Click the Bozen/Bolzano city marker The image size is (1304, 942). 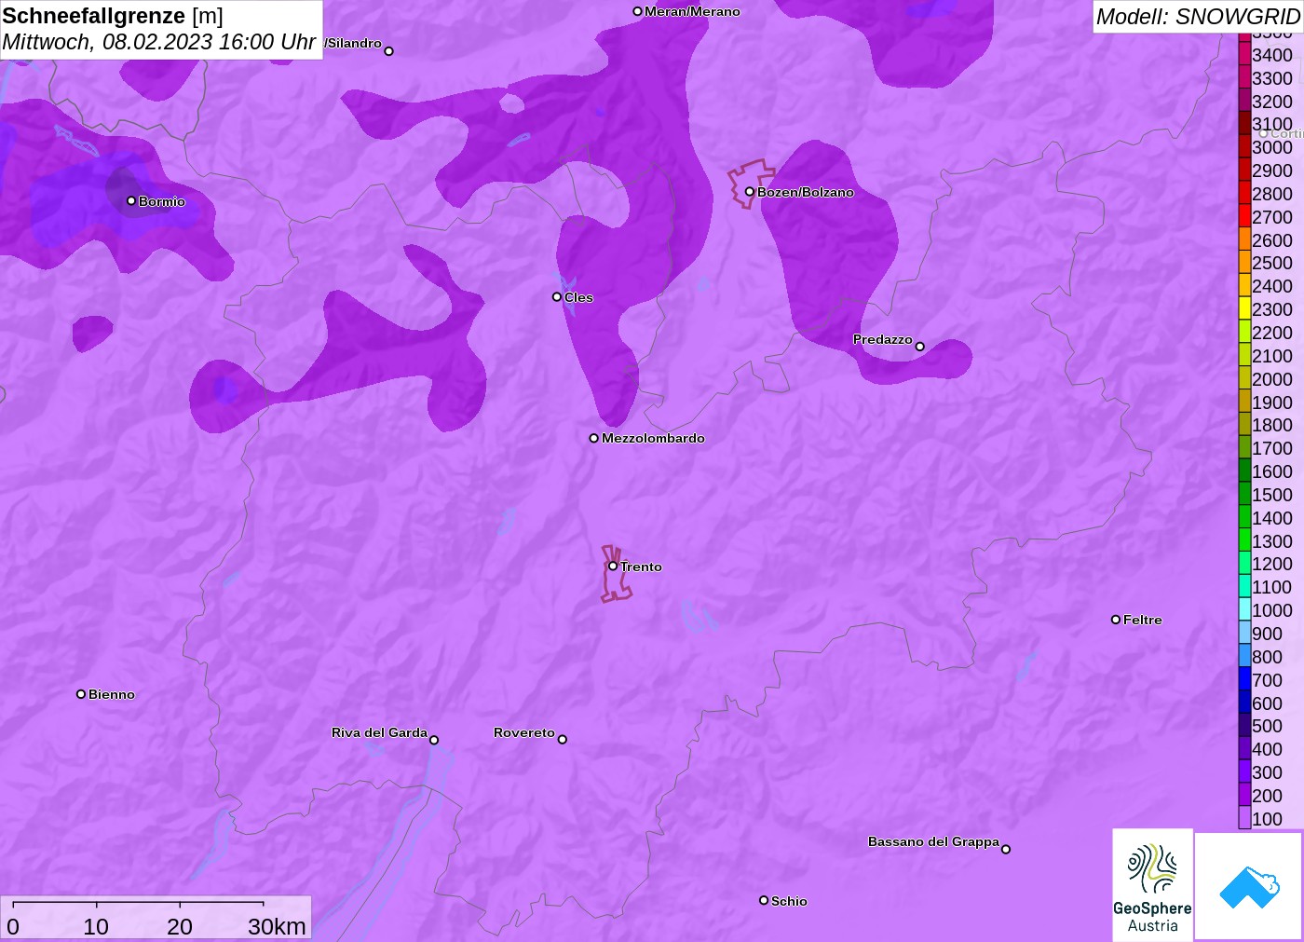pos(750,192)
